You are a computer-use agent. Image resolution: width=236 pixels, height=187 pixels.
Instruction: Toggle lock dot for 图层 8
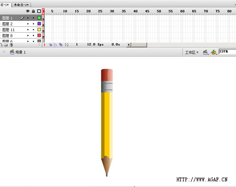(x=34, y=35)
